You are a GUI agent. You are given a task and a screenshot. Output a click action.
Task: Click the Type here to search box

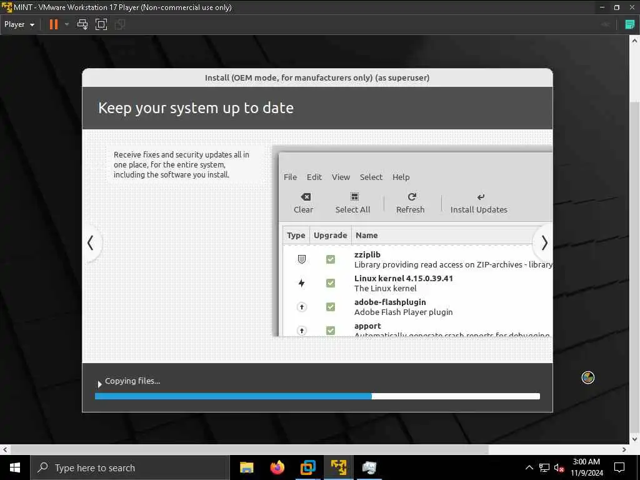[x=130, y=467]
